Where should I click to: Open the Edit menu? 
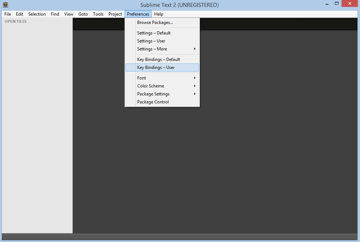coord(20,14)
